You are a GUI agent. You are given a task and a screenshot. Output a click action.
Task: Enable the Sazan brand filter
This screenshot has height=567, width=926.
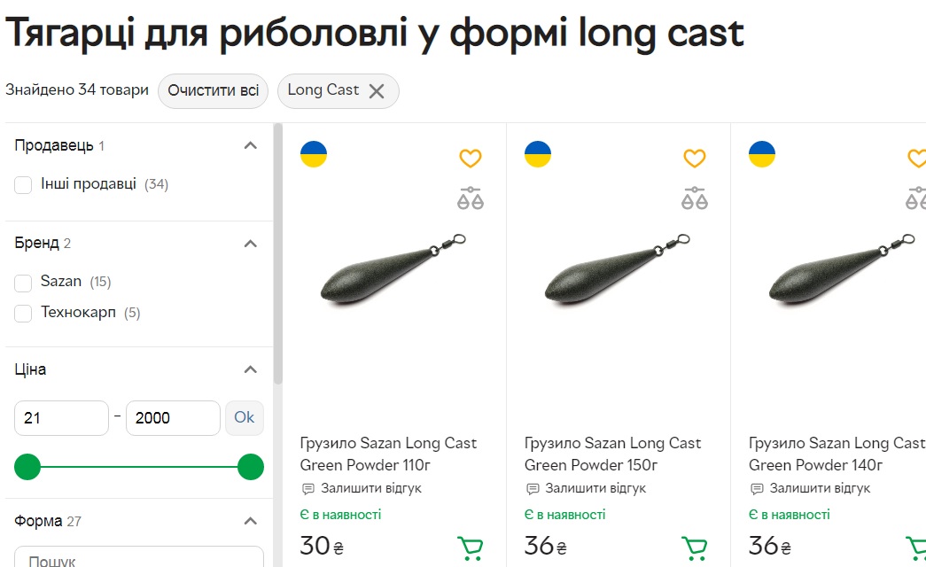[24, 283]
